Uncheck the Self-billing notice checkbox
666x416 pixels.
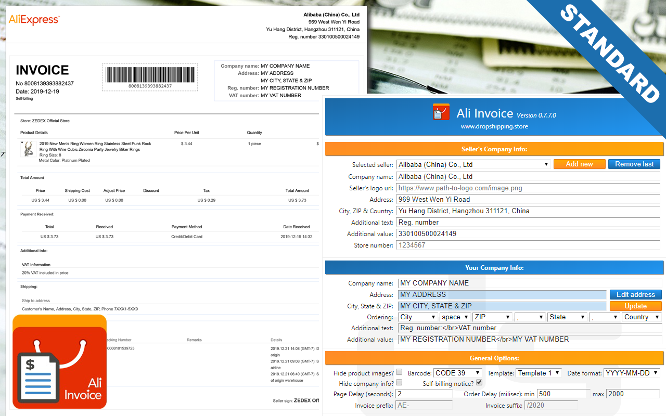(479, 382)
